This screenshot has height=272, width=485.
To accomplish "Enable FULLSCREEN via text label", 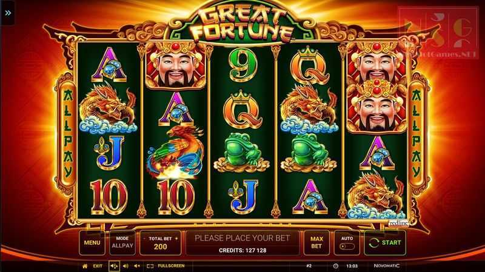I will pyautogui.click(x=171, y=266).
